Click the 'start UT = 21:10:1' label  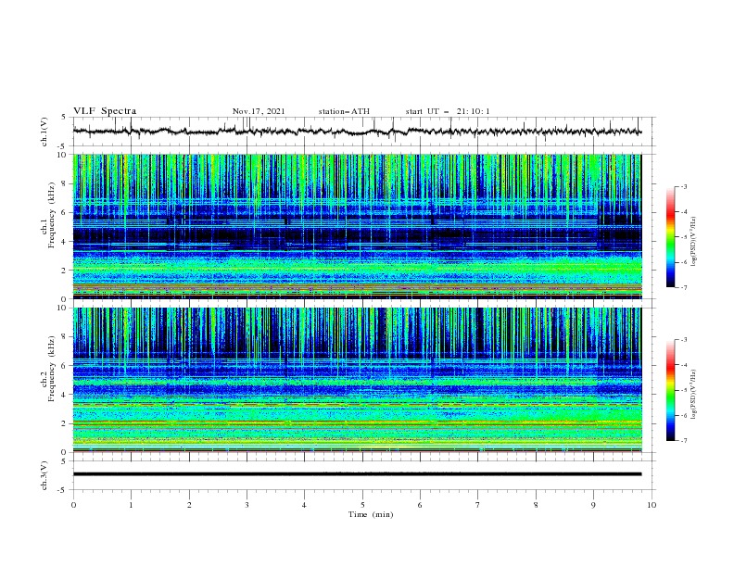click(448, 111)
